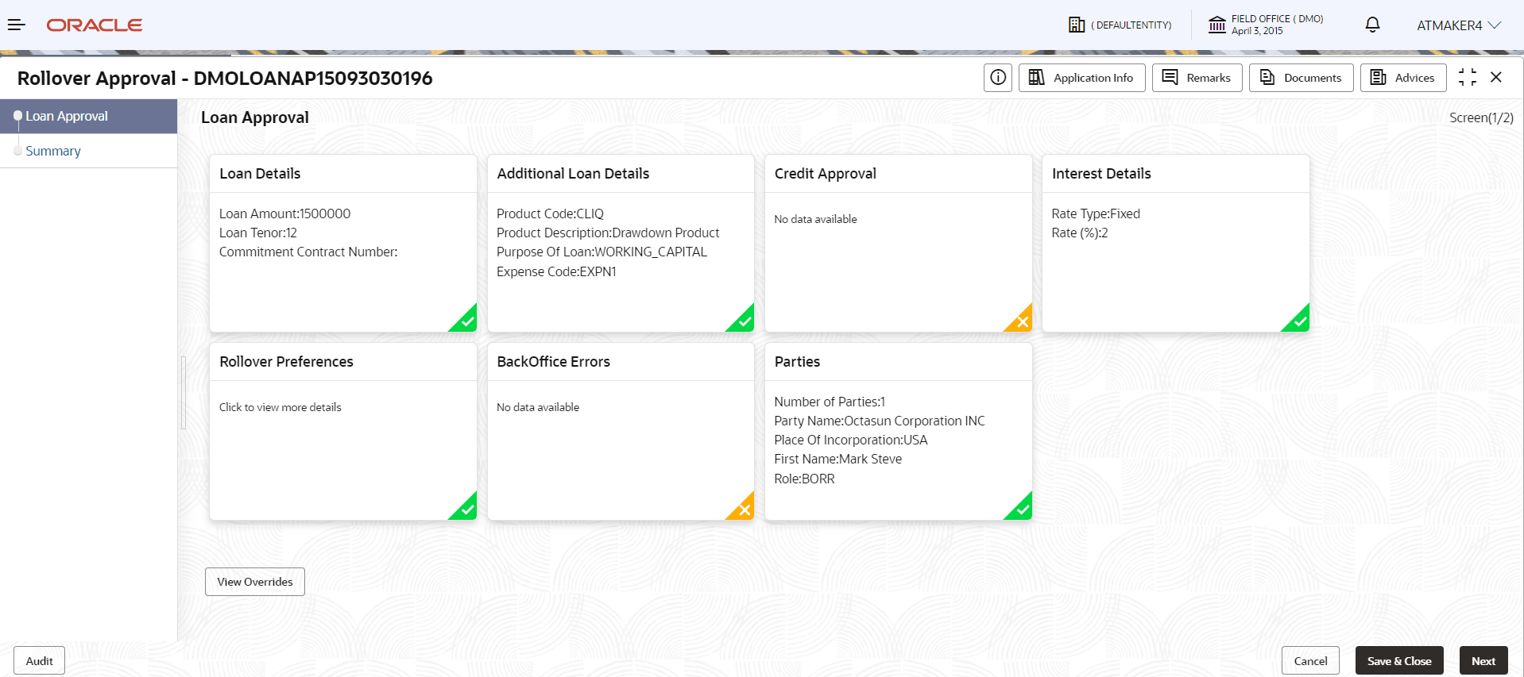Click View Overrides button
Screen dimensions: 1524x677
[x=255, y=582]
